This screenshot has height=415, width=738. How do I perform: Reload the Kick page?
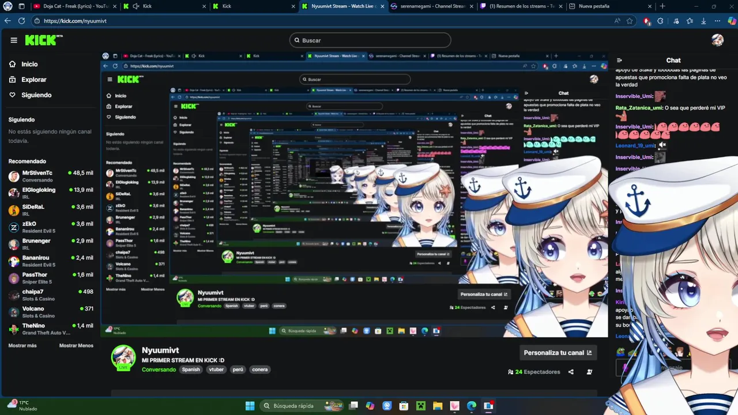click(x=21, y=21)
